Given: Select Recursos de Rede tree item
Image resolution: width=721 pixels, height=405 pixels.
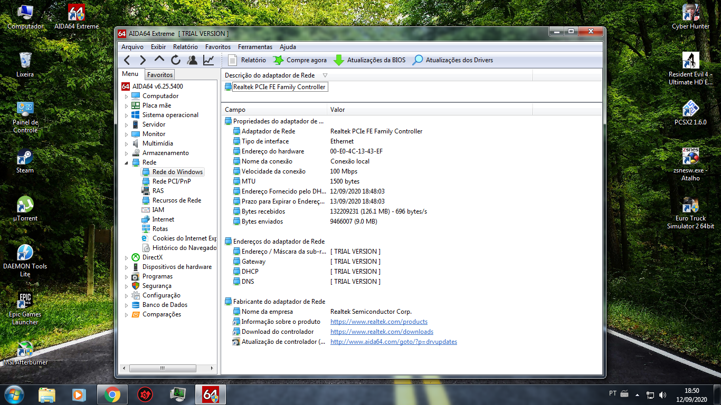Looking at the screenshot, I should (177, 200).
